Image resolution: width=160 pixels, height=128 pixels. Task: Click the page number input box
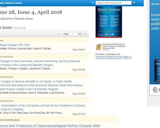click(x=73, y=34)
